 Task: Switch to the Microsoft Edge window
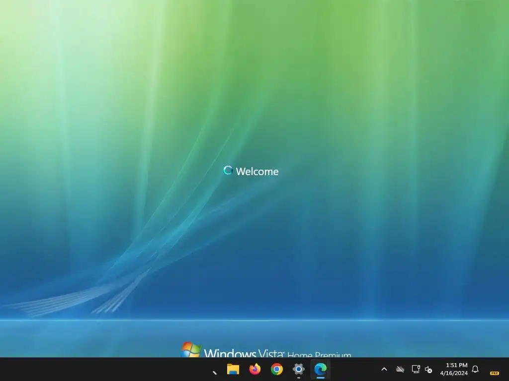321,369
